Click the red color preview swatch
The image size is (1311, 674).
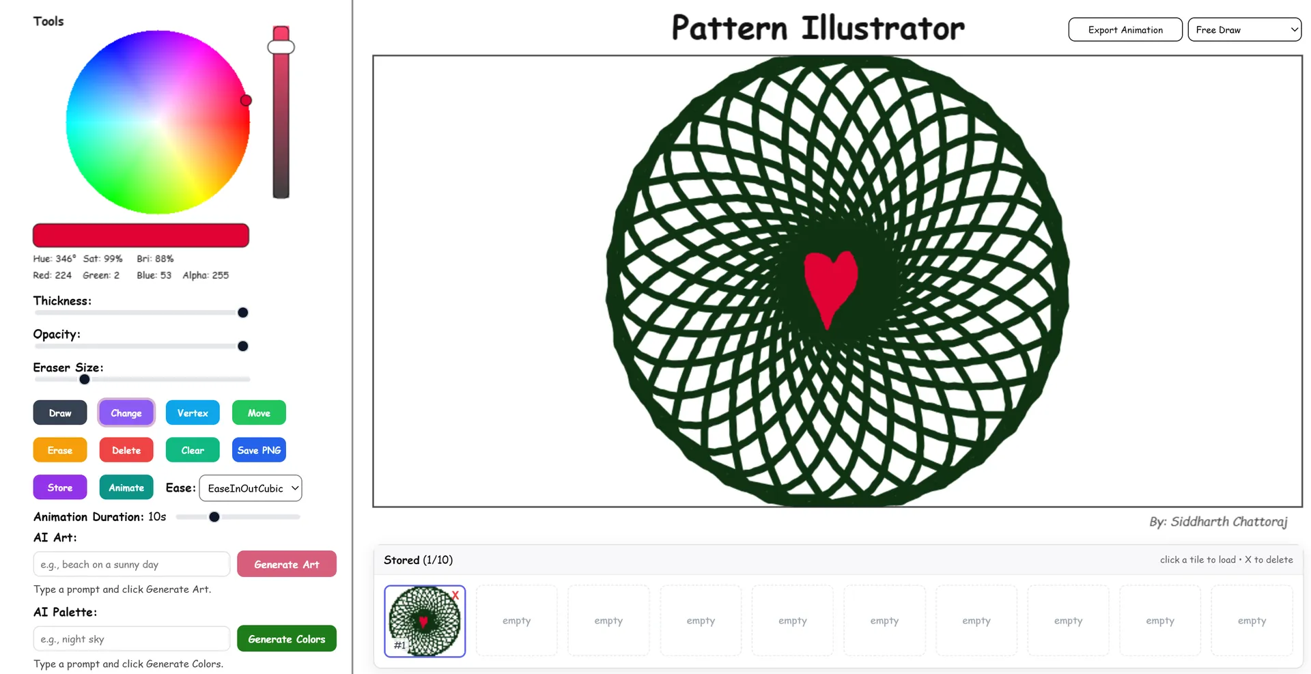coord(141,236)
